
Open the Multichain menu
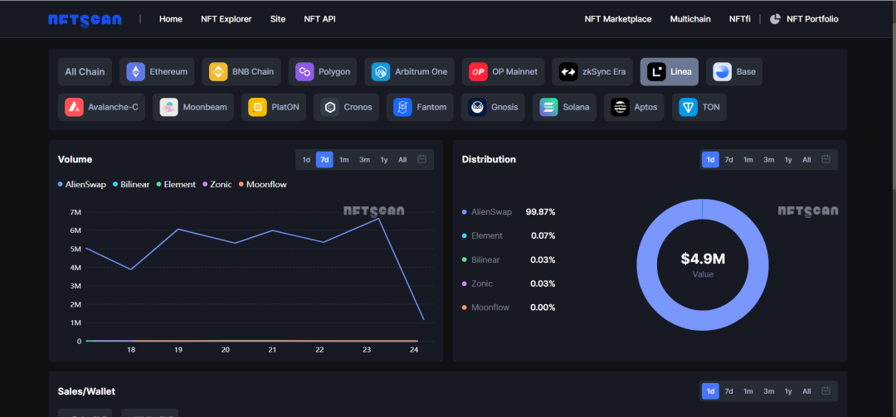(x=690, y=19)
